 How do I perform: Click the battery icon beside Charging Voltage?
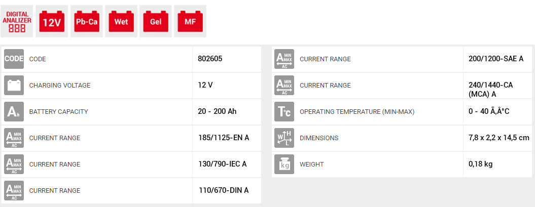click(14, 85)
